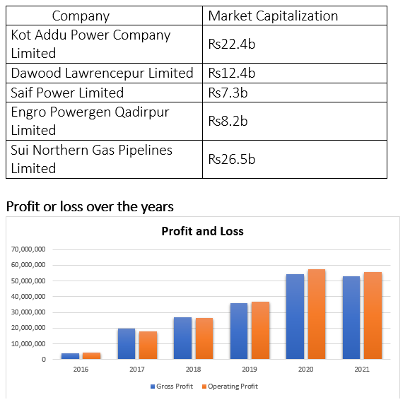Viewport: 410px width, 407px height.
Task: Select Kot Addu Power Company Limited cell
Action: pyautogui.click(x=104, y=45)
